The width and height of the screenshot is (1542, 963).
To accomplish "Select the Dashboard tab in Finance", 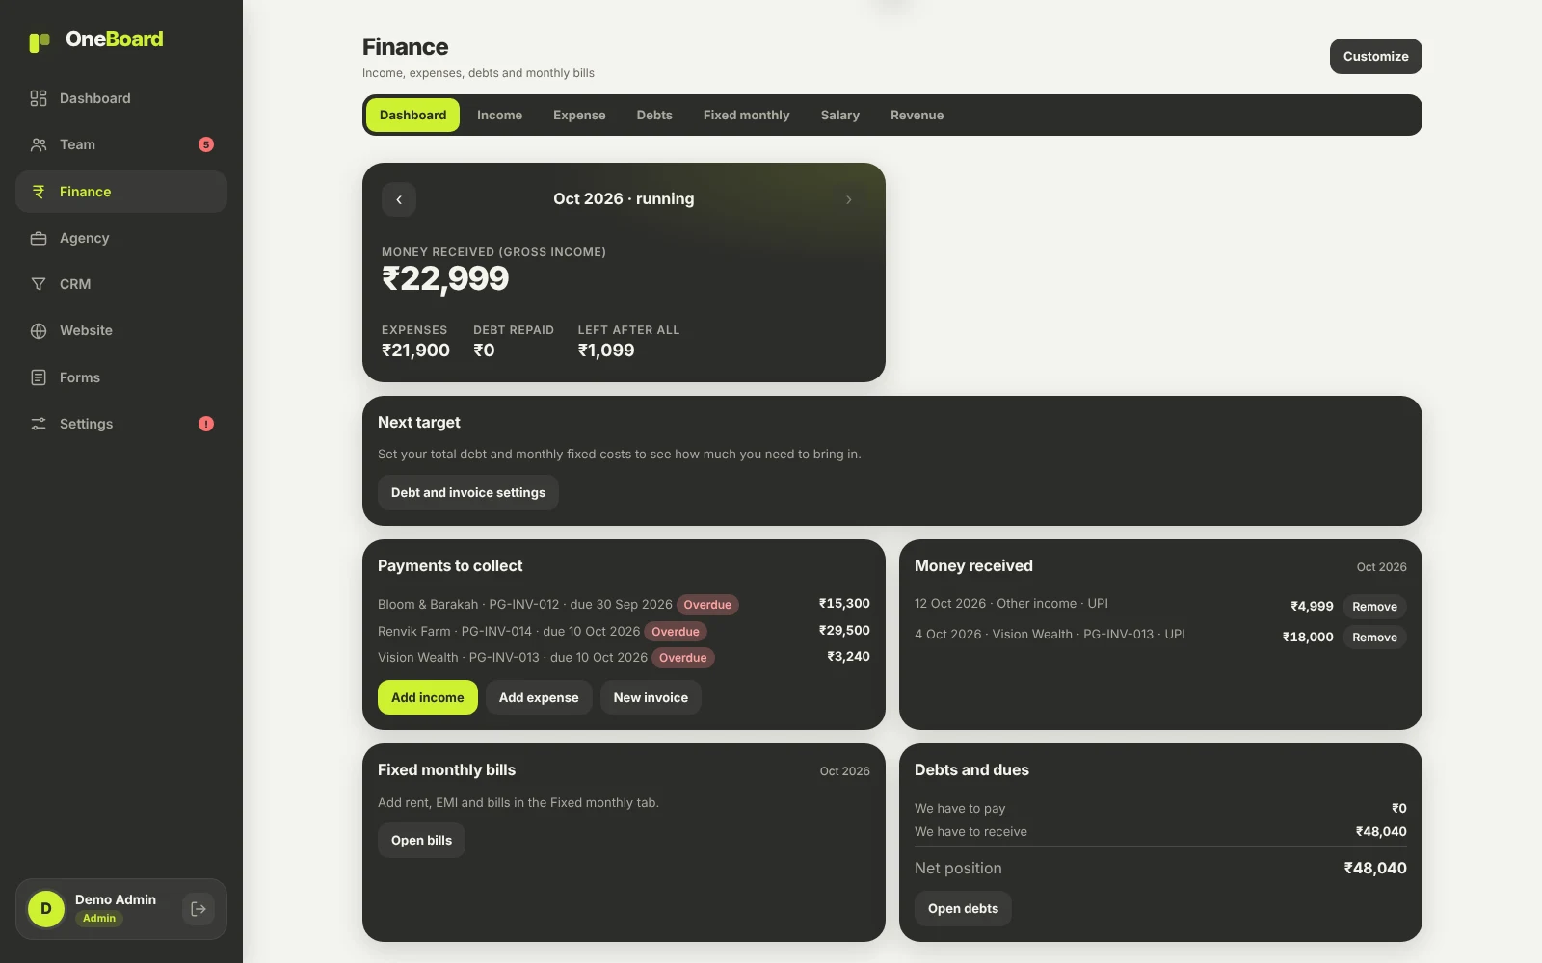I will (x=412, y=115).
